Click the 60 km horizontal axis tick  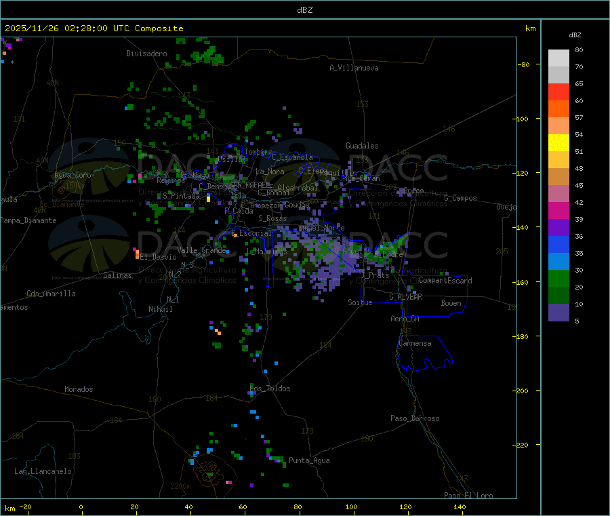[243, 507]
